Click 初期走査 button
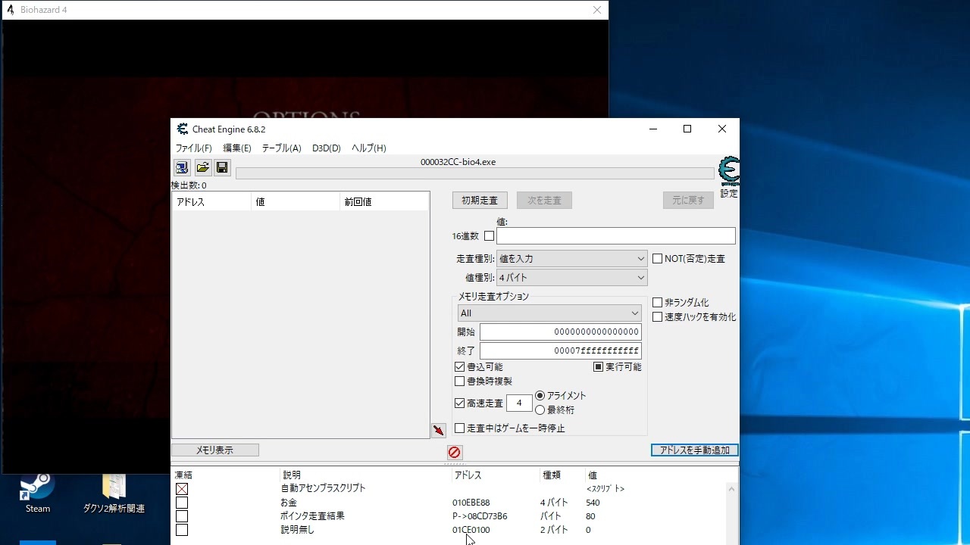 [480, 201]
